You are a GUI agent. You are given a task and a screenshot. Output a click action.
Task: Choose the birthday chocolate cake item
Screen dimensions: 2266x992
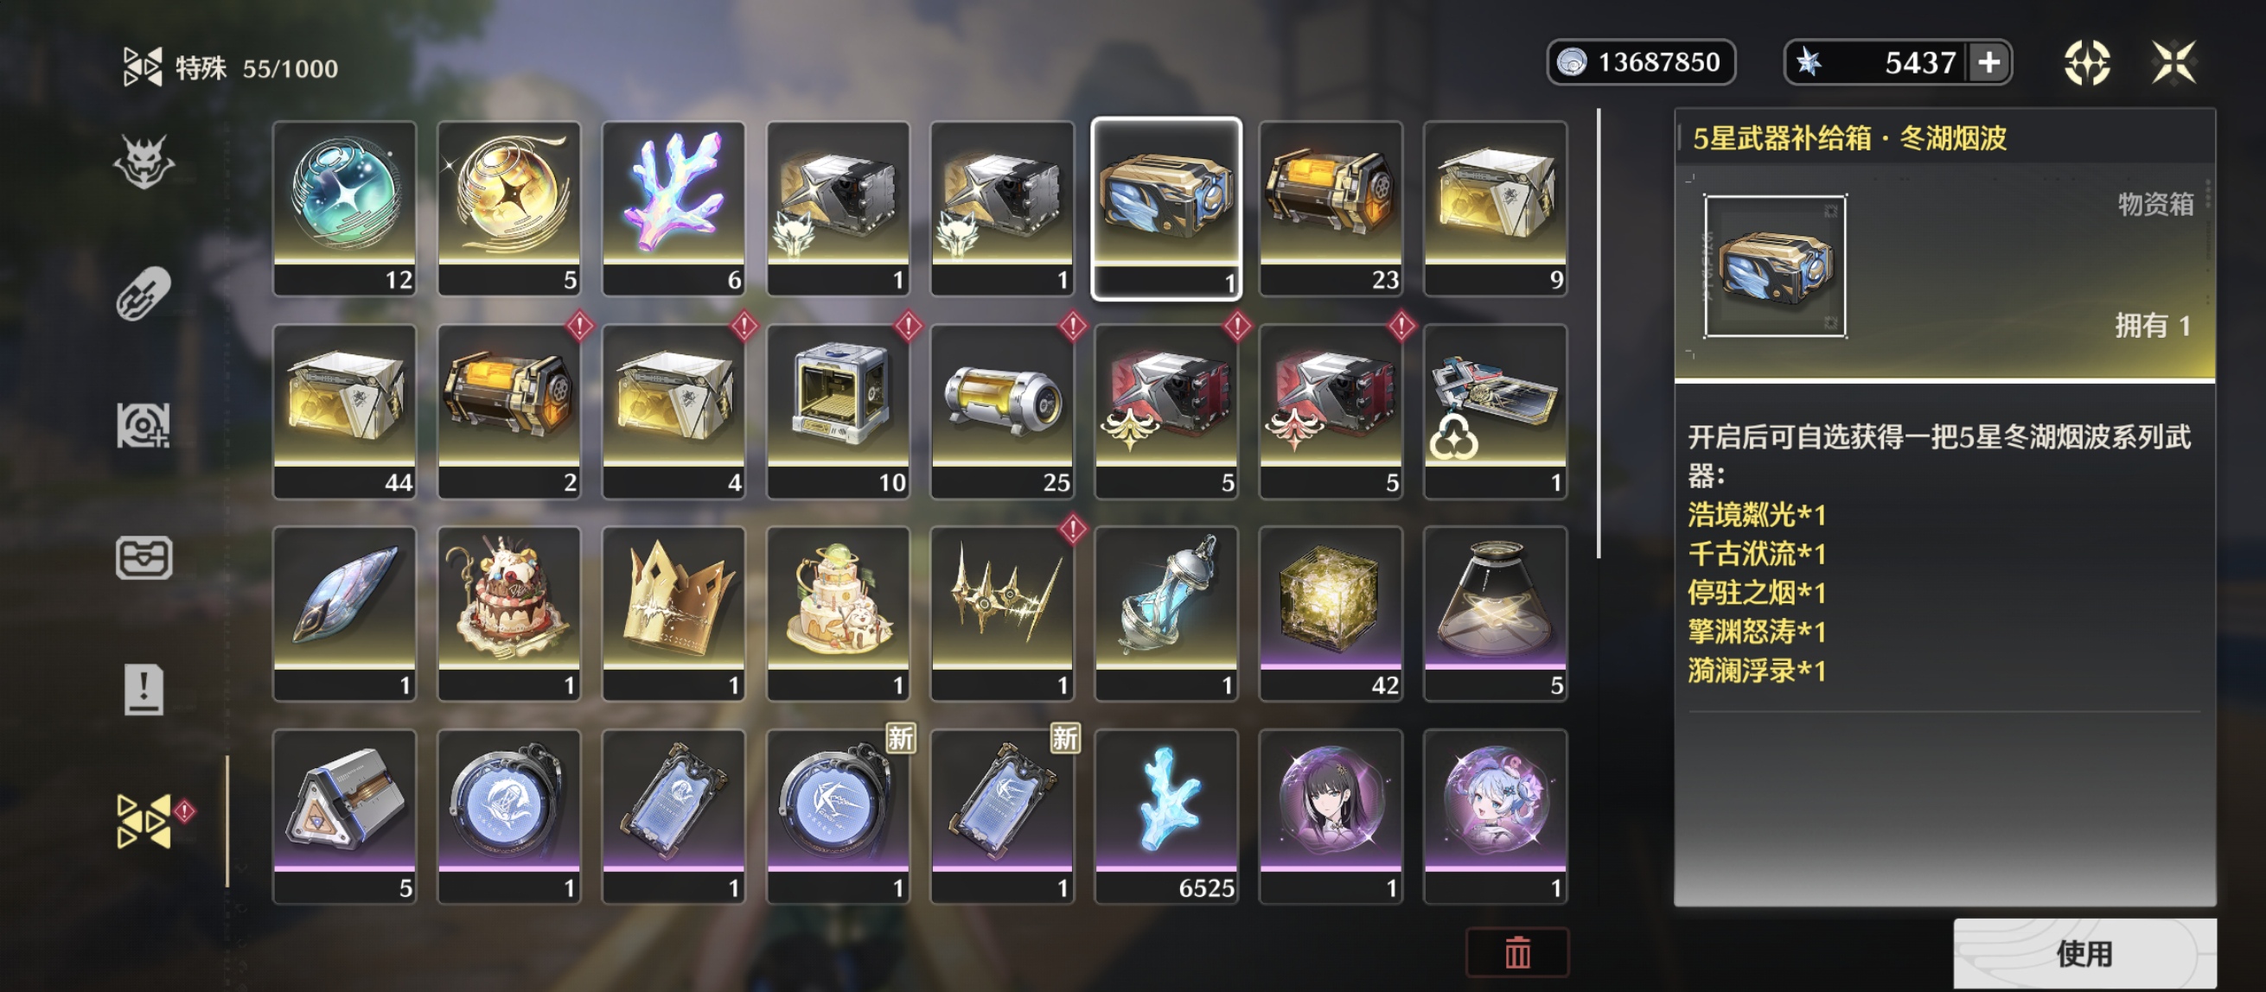pos(508,613)
